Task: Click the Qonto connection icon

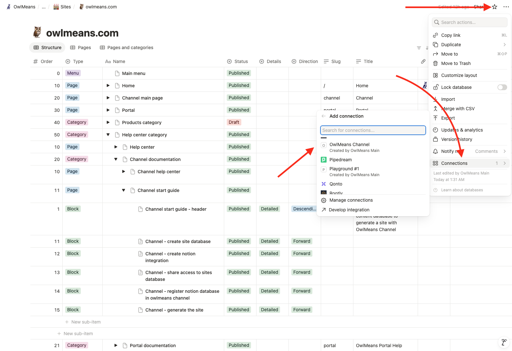Action: (324, 184)
